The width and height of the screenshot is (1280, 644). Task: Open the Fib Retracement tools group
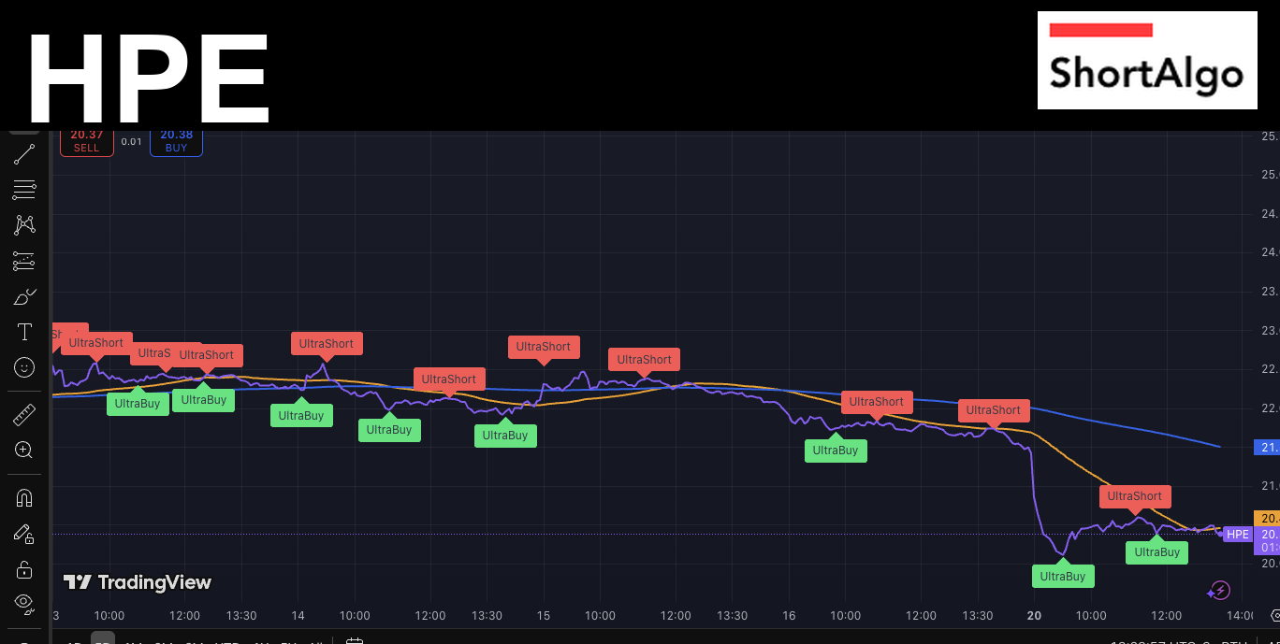coord(24,190)
